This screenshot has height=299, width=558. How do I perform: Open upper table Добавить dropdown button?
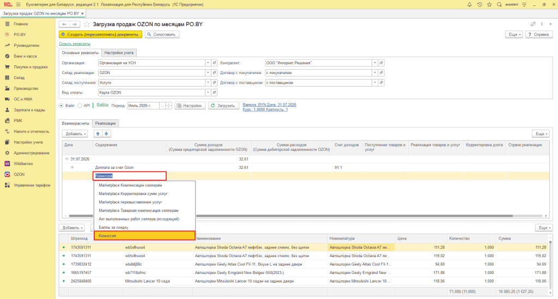[75, 133]
